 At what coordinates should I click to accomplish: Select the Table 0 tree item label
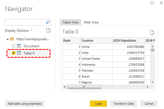click(29, 53)
